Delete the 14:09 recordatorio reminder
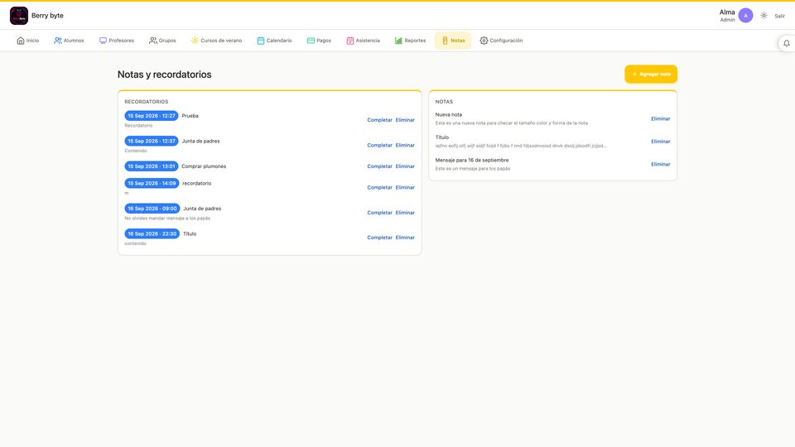795x447 pixels. click(405, 188)
